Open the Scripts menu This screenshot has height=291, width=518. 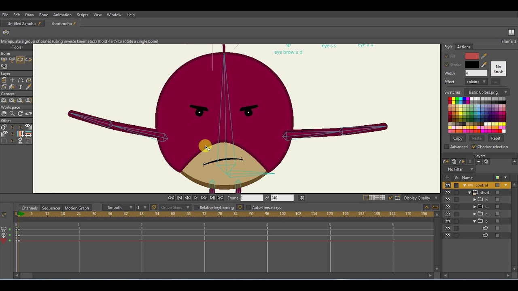[83, 15]
